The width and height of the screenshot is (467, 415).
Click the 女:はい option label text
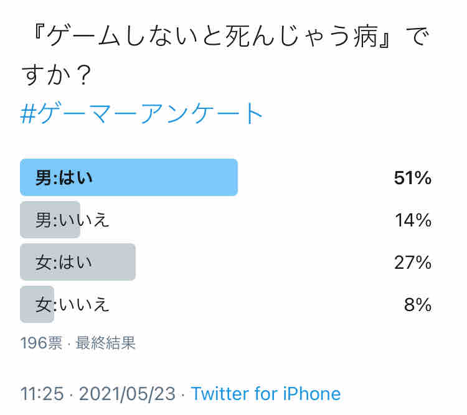pos(64,263)
